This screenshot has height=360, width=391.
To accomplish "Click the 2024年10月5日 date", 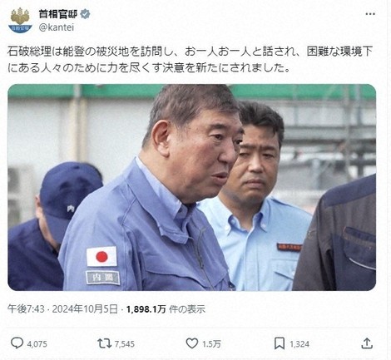I will [85, 309].
